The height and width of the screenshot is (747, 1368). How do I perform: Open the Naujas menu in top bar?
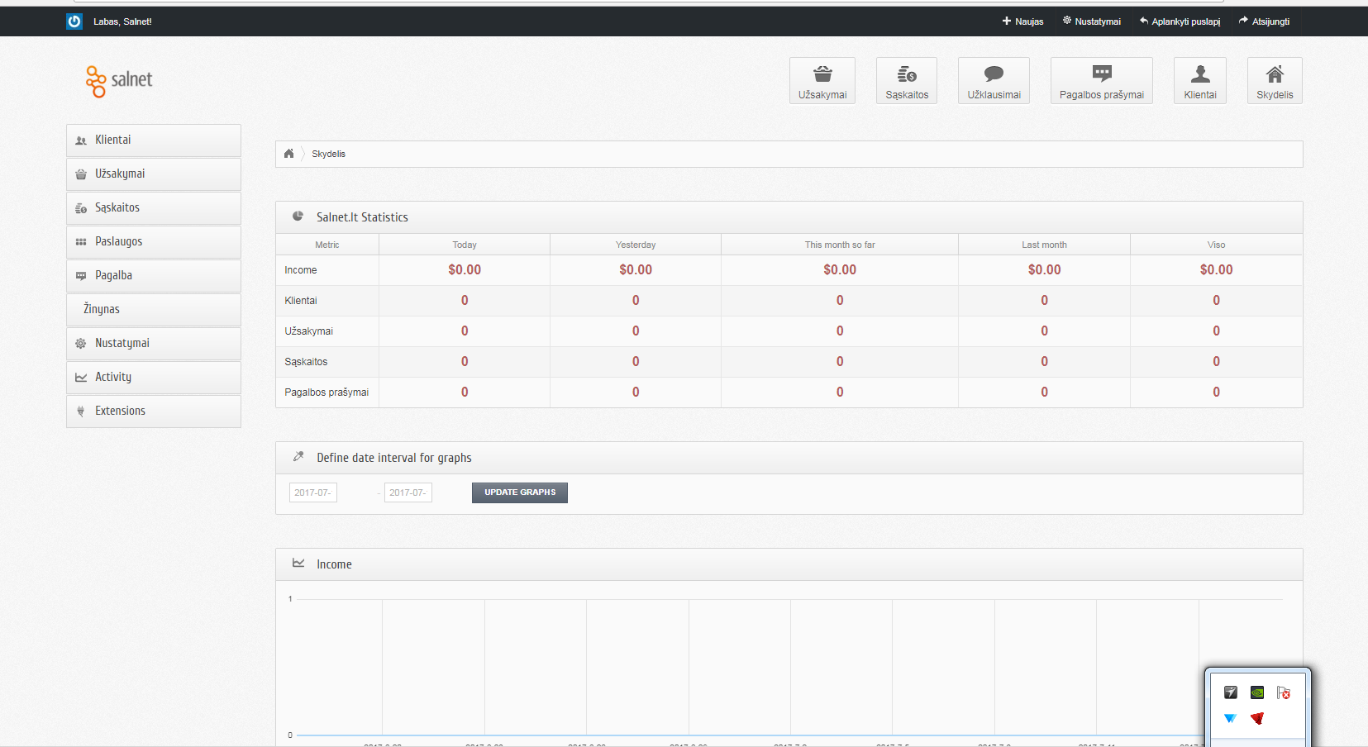click(1022, 21)
